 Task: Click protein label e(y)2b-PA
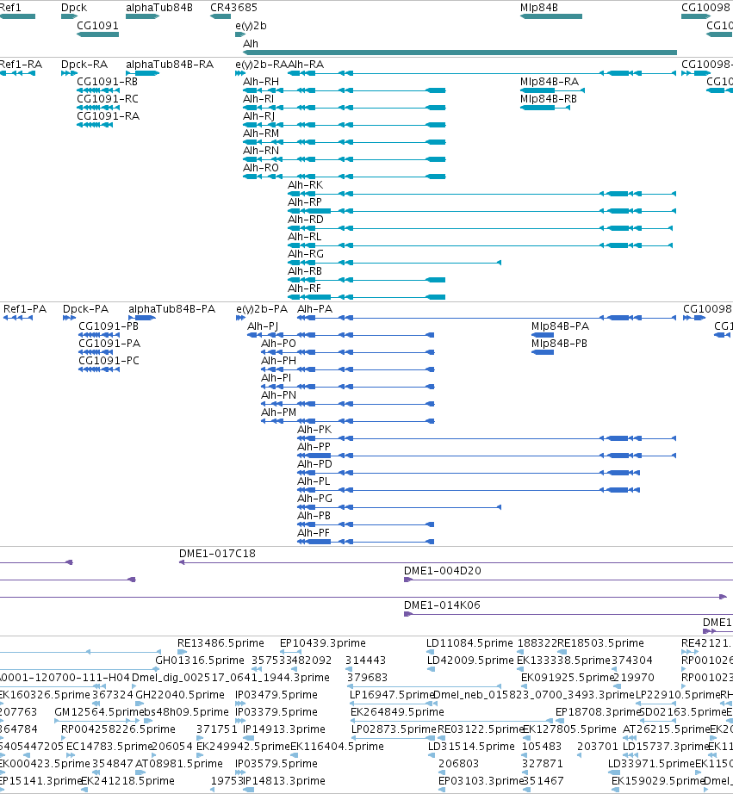tap(262, 309)
